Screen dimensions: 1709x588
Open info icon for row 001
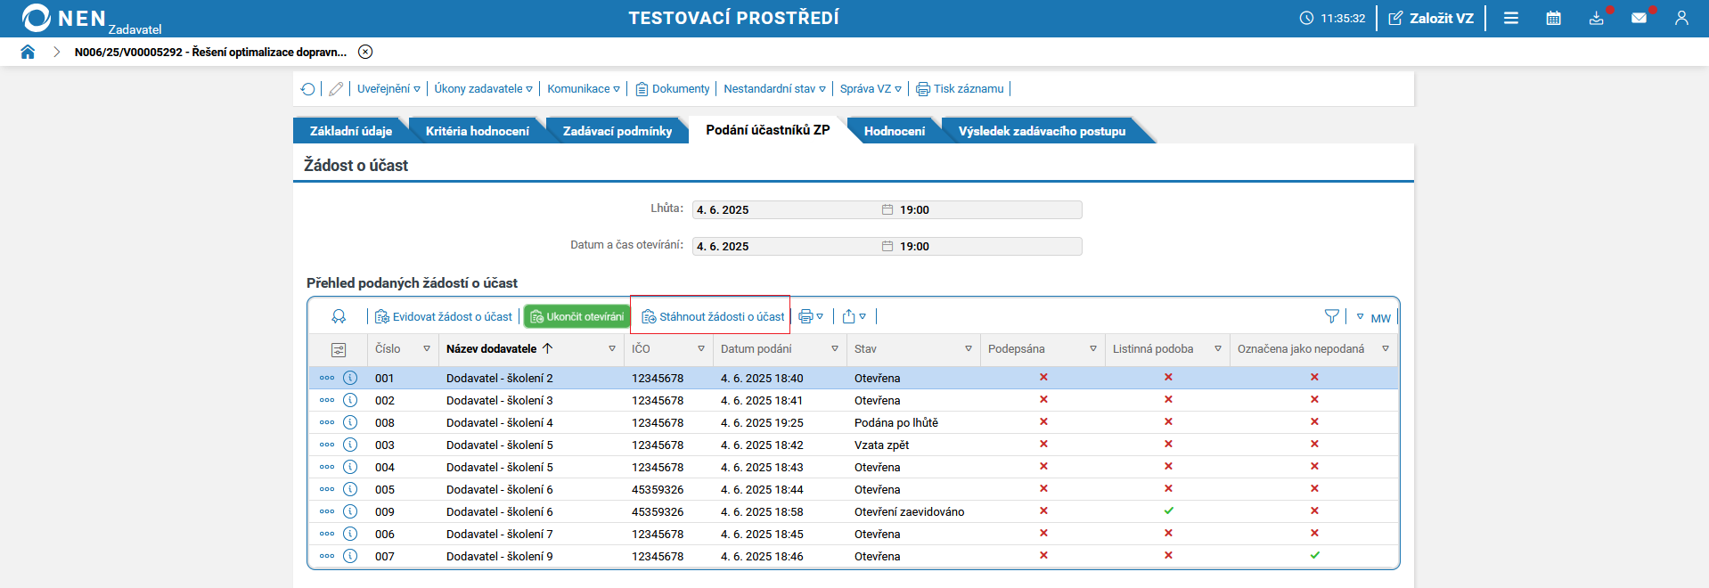coord(350,378)
